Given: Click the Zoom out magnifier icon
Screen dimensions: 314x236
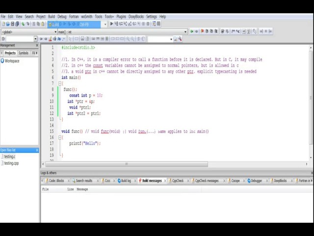Looking at the screenshot, I should [132, 39].
